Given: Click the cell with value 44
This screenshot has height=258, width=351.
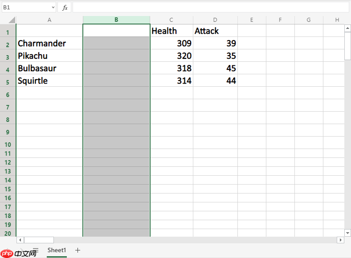Looking at the screenshot, I should tap(215, 81).
